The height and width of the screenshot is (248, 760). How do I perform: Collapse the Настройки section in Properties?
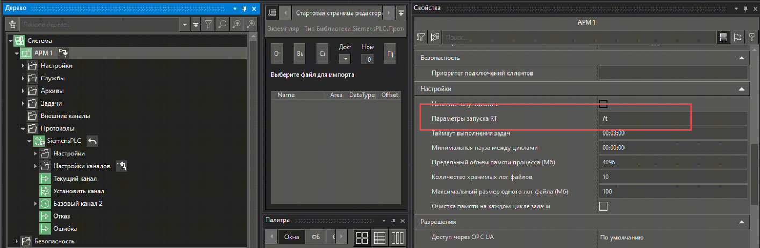(x=742, y=88)
